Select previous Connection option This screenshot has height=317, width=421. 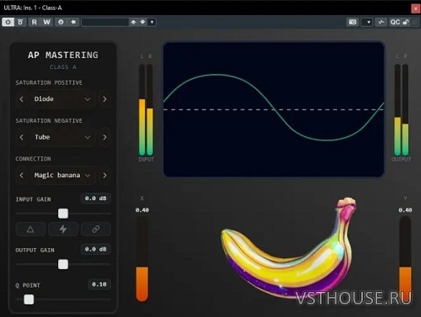point(22,175)
